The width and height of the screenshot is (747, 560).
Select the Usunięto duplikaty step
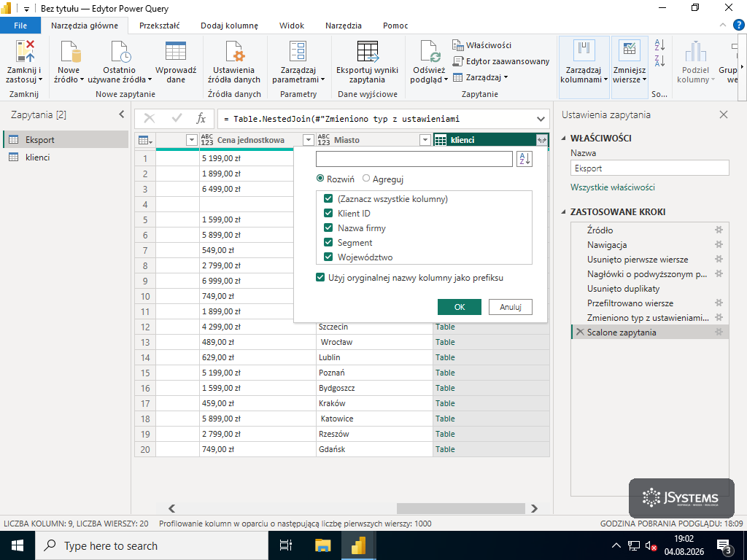pos(650,289)
